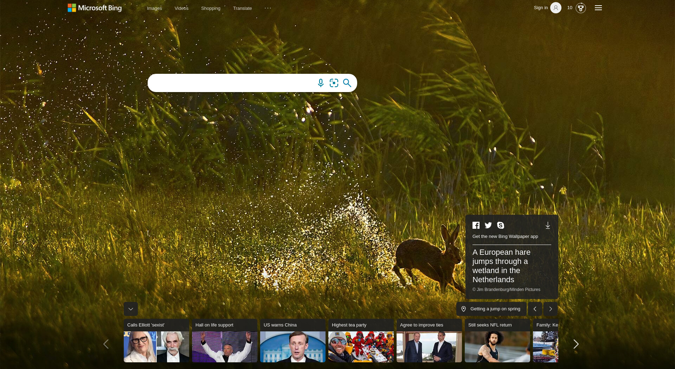Download today's wallpaper image

point(548,225)
